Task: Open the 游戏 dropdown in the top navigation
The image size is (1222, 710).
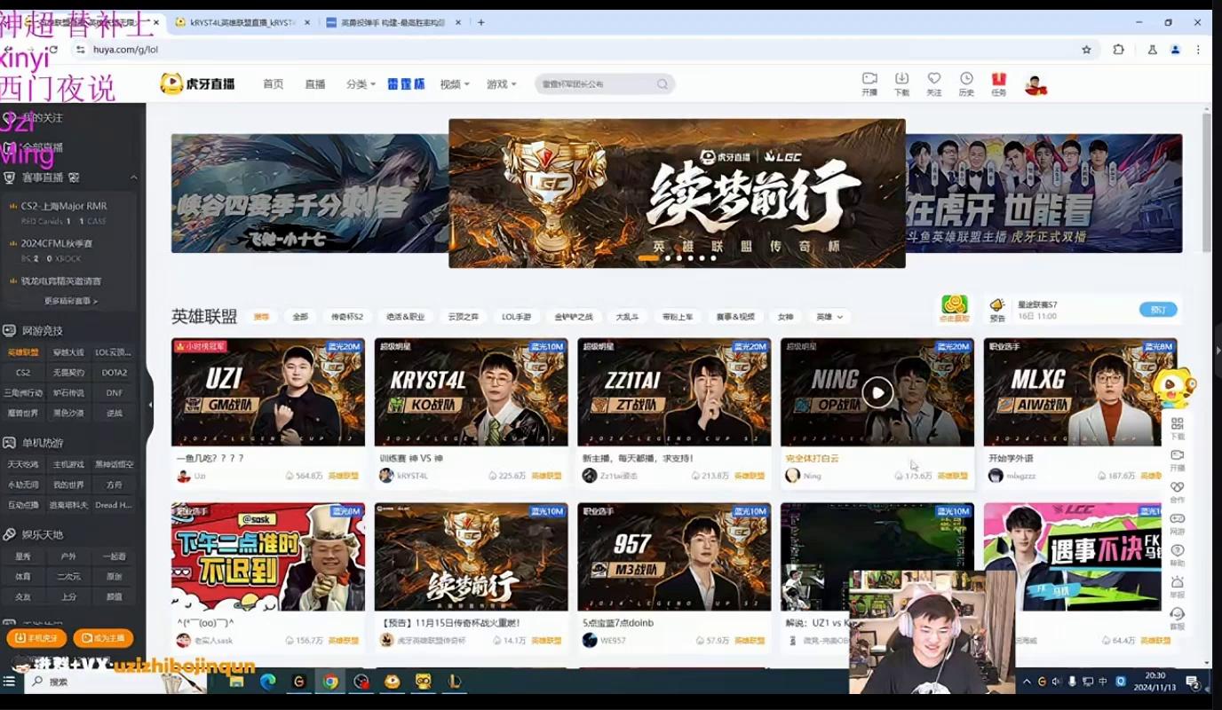Action: [x=501, y=84]
